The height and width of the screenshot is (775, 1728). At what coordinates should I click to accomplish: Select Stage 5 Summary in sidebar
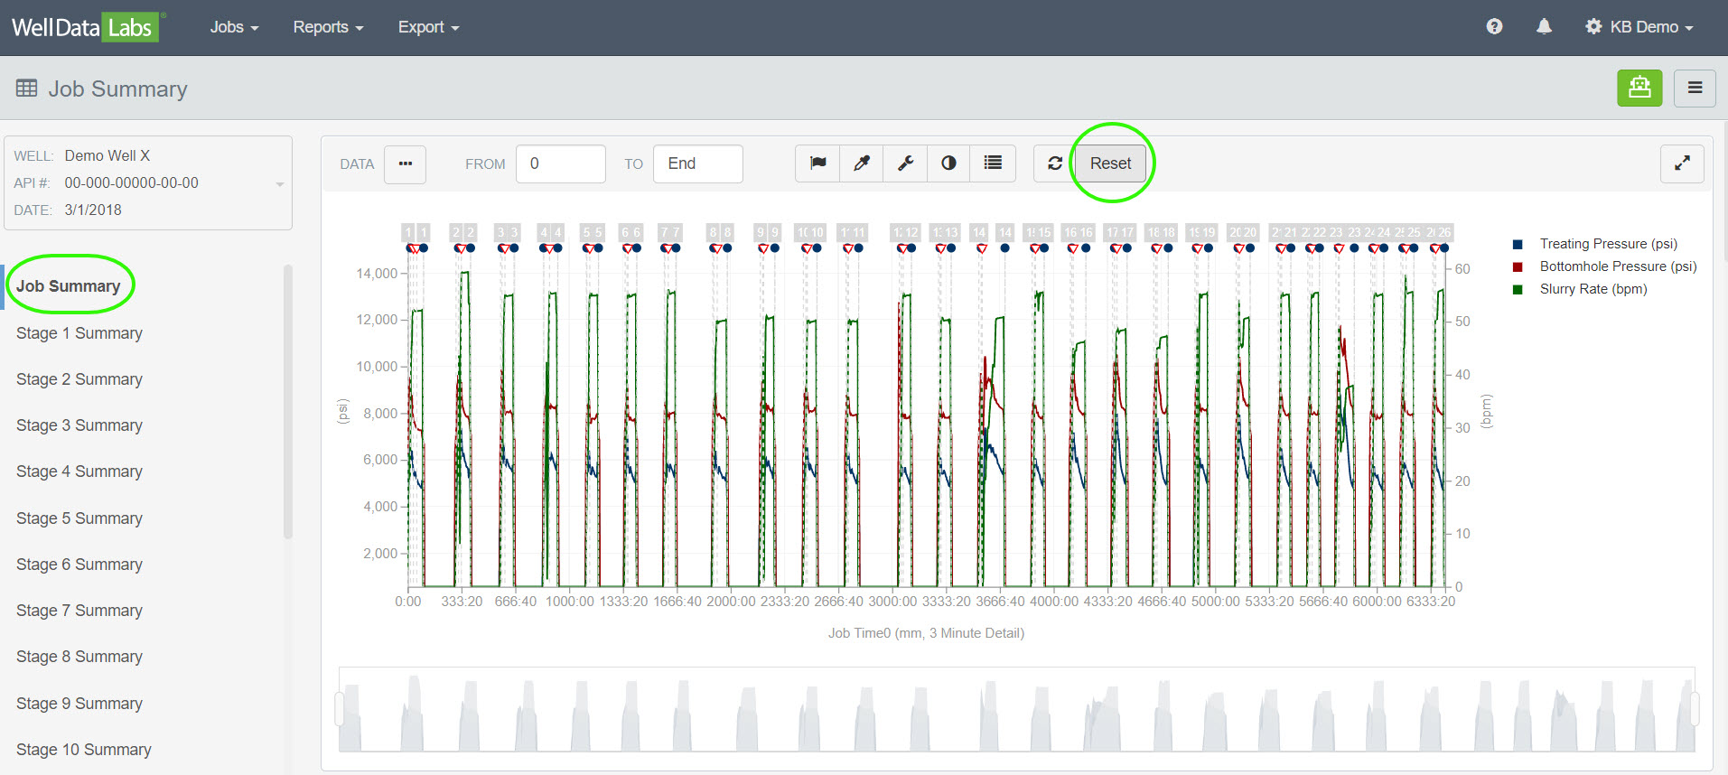[x=79, y=518]
